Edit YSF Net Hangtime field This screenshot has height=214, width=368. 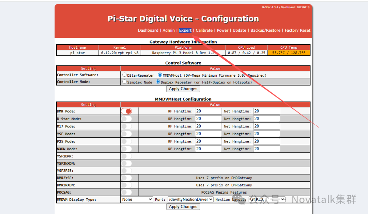[x=266, y=134]
